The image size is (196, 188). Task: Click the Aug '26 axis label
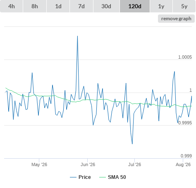tap(183, 164)
